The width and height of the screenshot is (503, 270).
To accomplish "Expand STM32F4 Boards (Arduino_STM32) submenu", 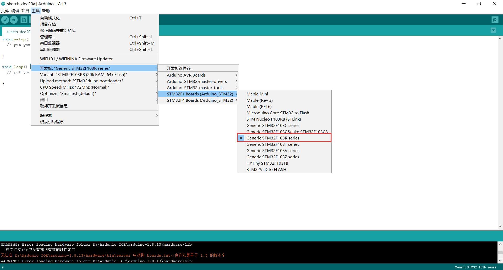I will point(198,100).
